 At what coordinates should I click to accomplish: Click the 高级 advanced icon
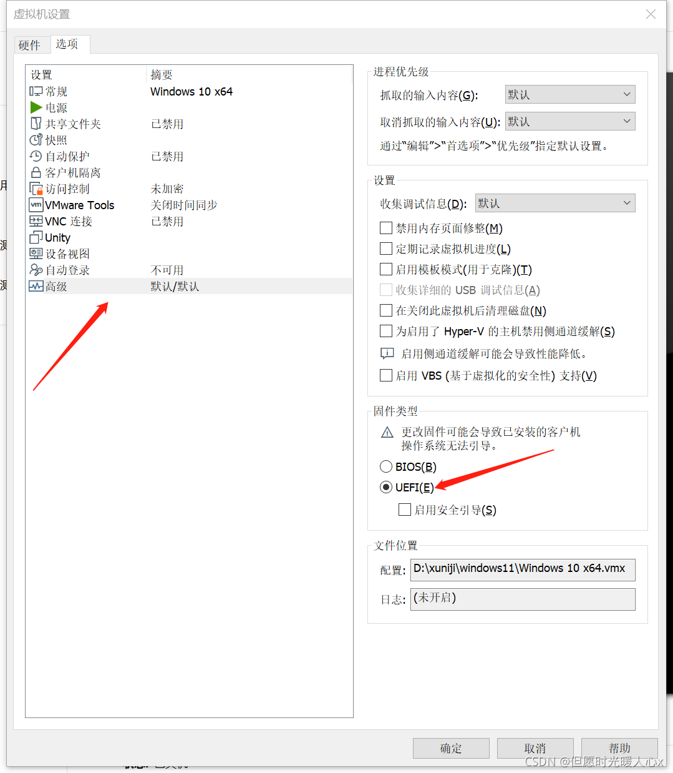pyautogui.click(x=36, y=286)
